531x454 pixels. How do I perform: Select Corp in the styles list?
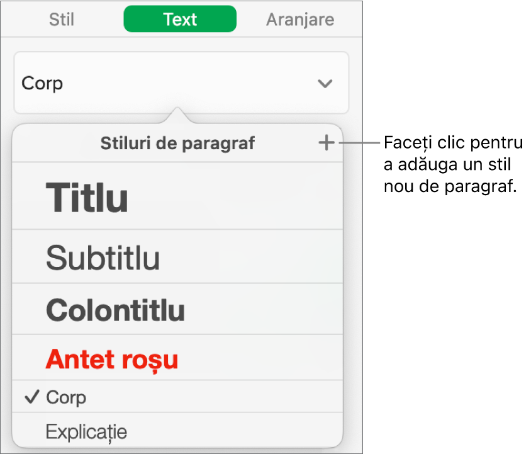pos(66,397)
